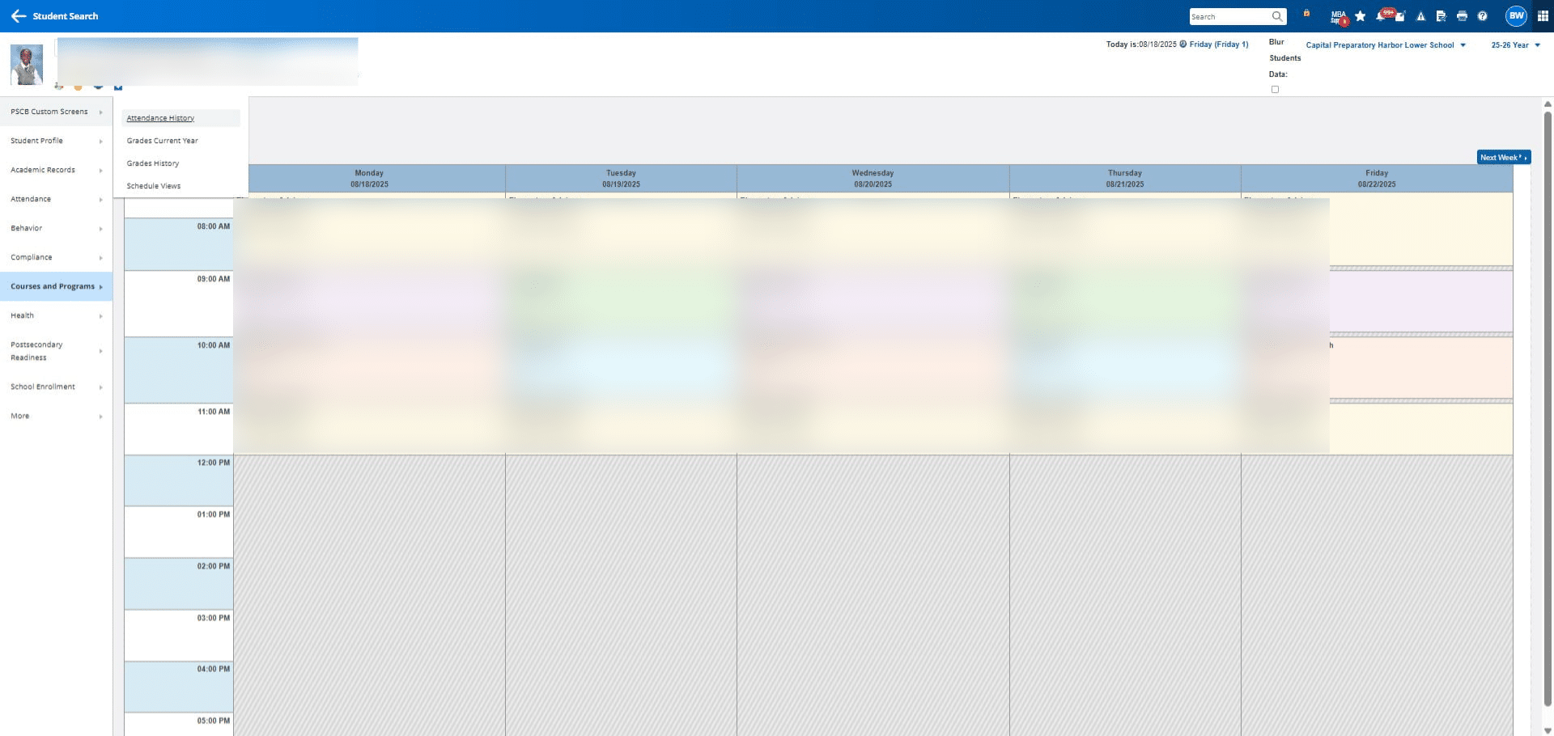Click the orange lock icon in the header
The height and width of the screenshot is (736, 1554).
[1306, 13]
